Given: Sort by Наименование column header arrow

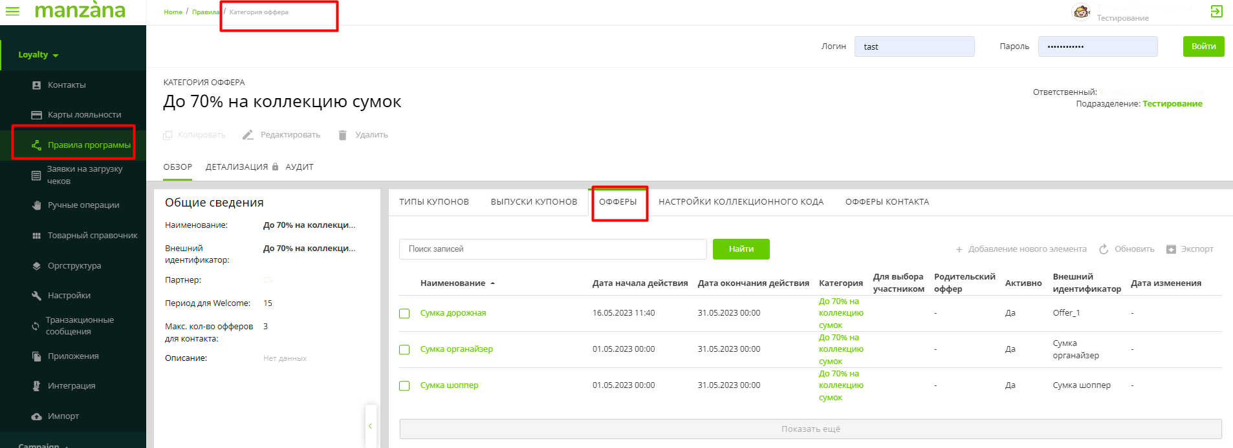Looking at the screenshot, I should (493, 283).
